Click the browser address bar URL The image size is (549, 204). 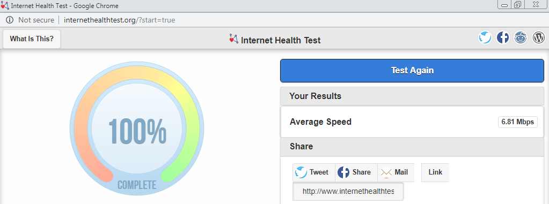click(x=119, y=20)
